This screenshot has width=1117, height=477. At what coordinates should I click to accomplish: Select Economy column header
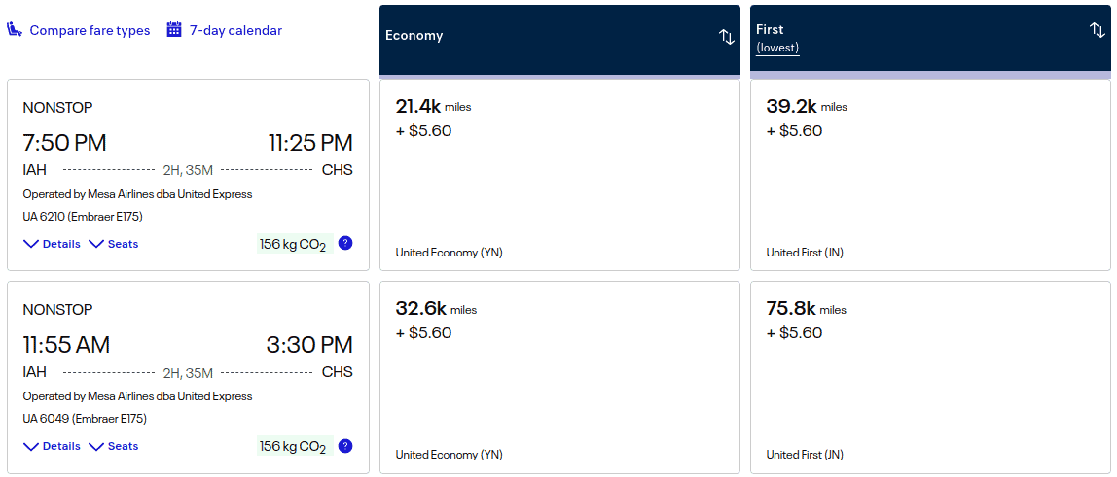414,36
